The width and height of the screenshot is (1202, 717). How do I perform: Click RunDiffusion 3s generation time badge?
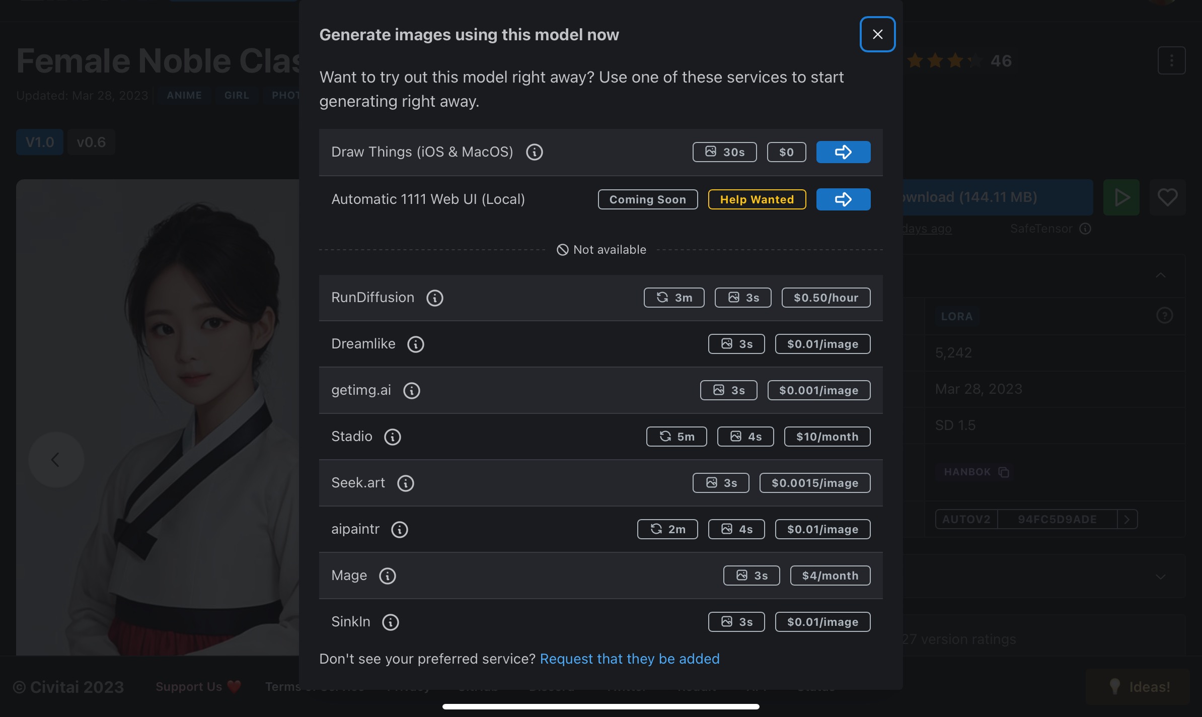743,298
